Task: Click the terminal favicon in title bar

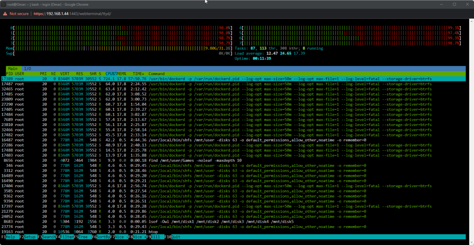Action: click(3, 4)
